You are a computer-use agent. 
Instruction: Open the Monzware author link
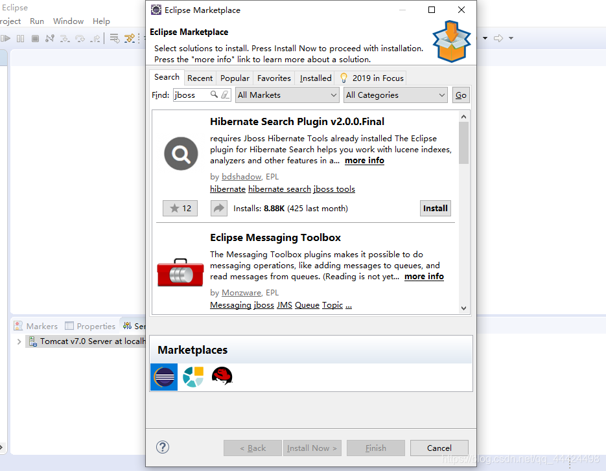[242, 292]
